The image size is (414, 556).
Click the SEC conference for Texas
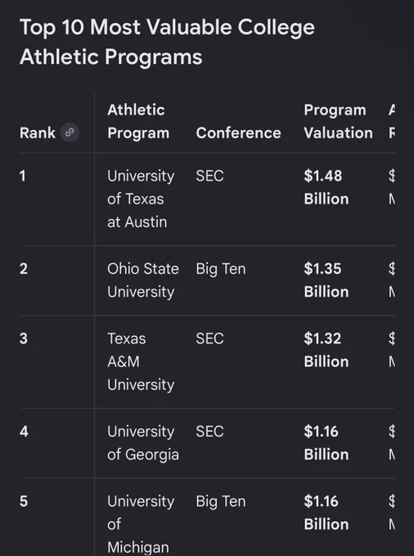point(209,176)
